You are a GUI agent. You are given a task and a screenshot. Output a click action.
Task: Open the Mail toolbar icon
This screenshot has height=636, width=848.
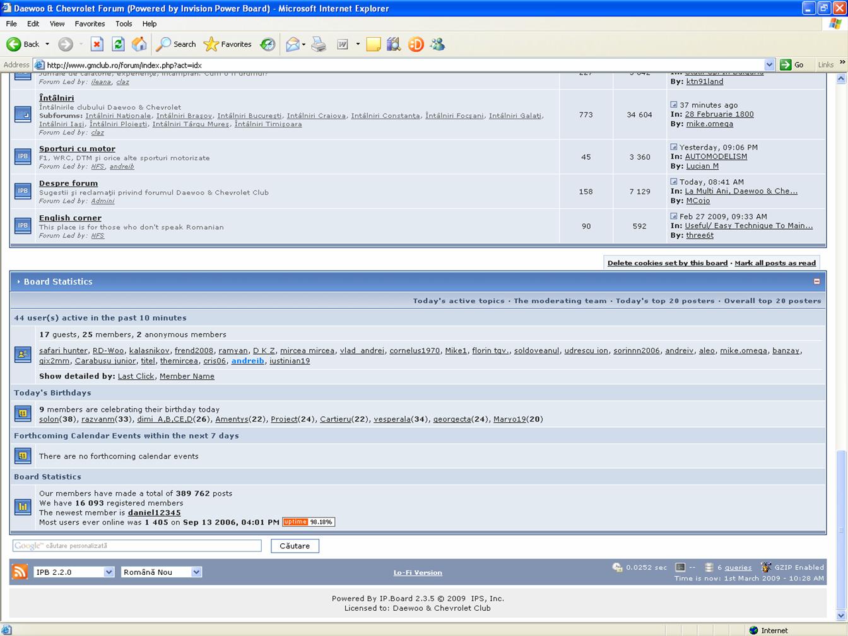point(293,44)
